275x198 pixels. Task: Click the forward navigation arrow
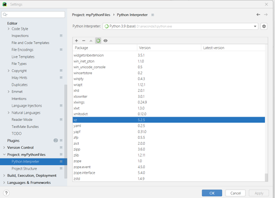click(x=266, y=14)
